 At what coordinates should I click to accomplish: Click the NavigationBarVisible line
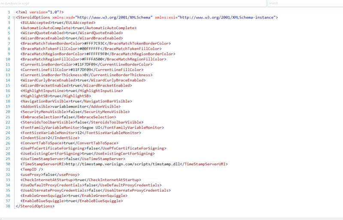[x=76, y=101]
